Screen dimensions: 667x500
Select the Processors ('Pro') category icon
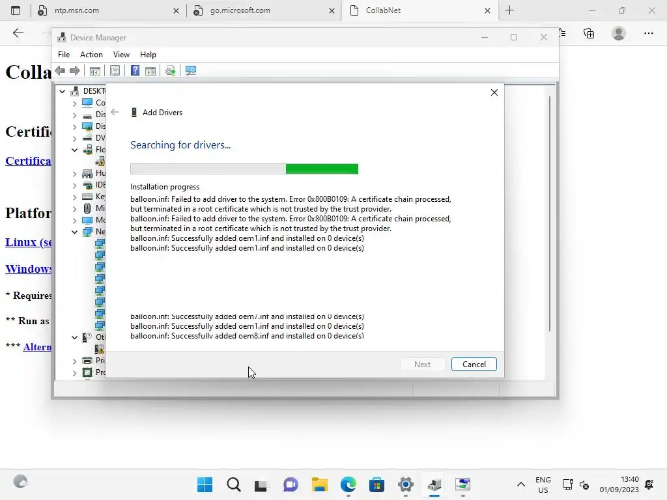(x=87, y=372)
